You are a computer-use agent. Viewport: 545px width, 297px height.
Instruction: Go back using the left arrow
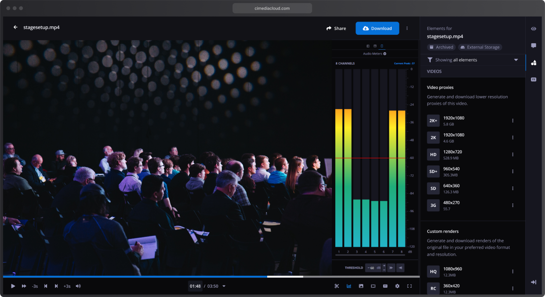pos(15,27)
